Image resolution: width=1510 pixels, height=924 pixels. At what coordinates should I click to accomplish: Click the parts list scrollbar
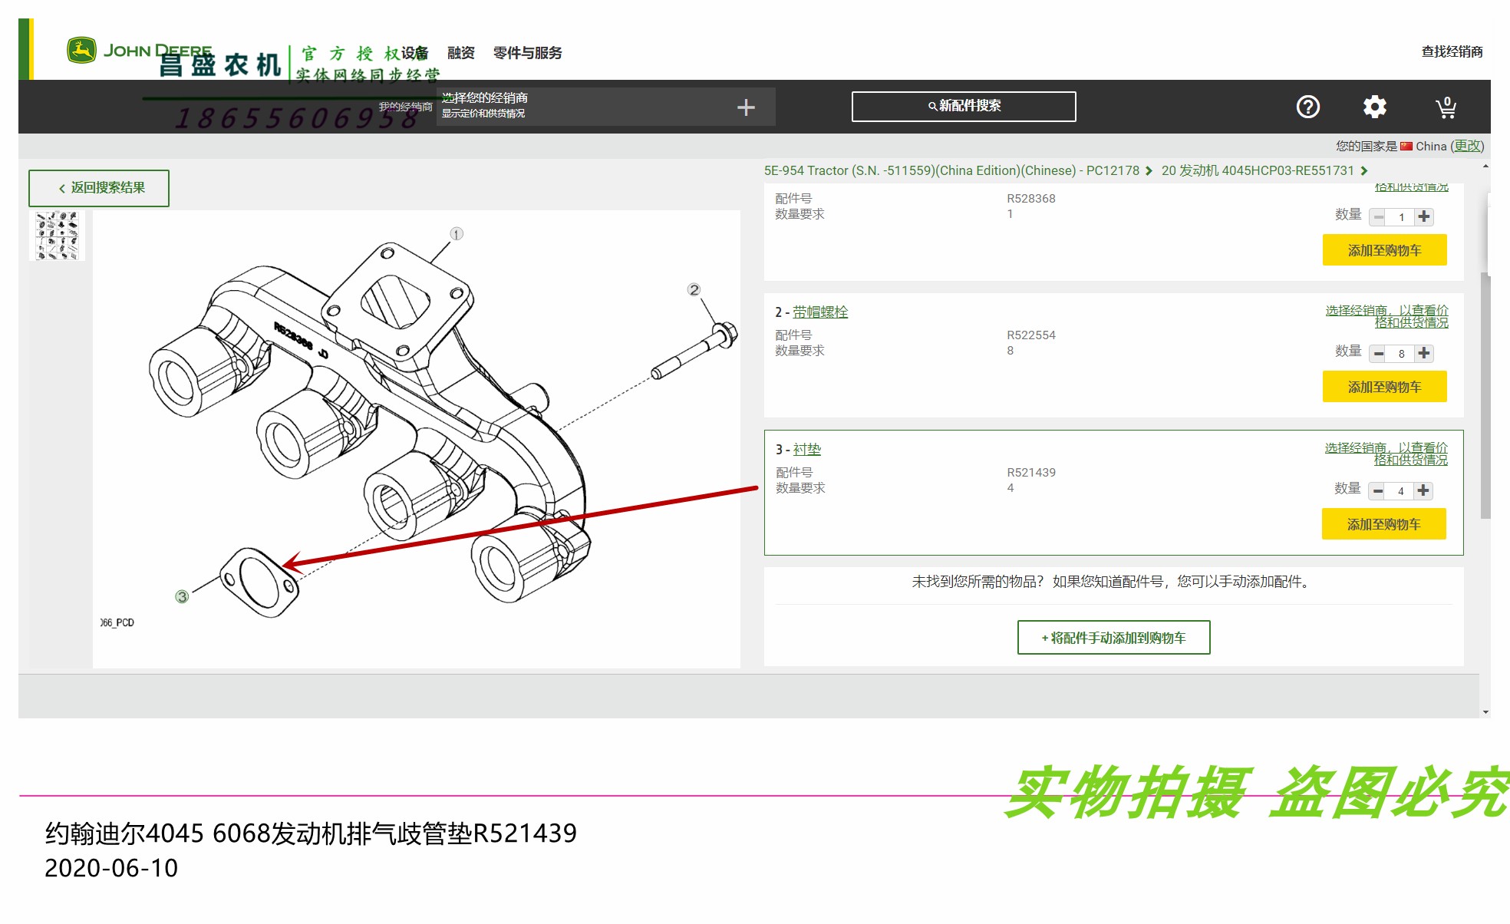[1485, 395]
